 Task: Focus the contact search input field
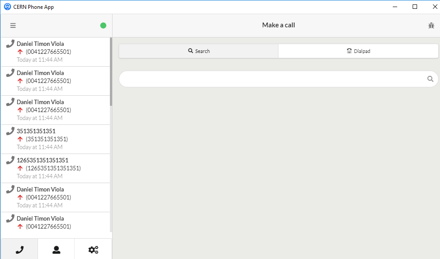point(271,79)
